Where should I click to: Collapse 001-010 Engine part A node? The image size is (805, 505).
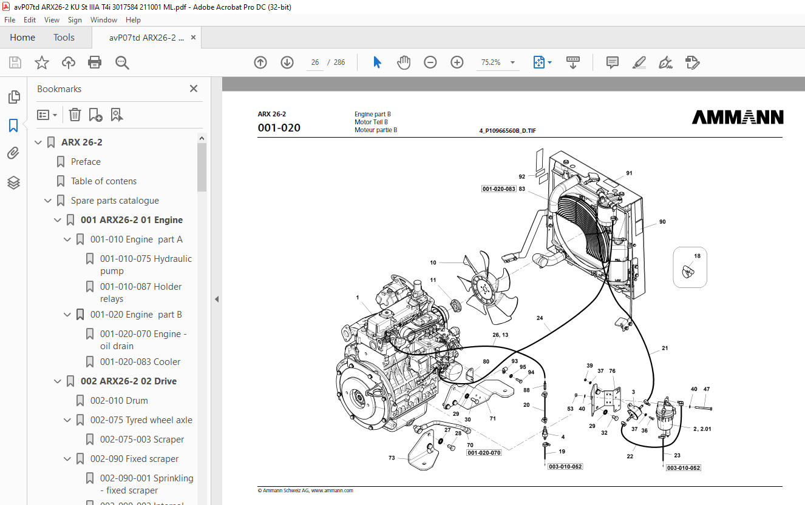click(x=67, y=239)
